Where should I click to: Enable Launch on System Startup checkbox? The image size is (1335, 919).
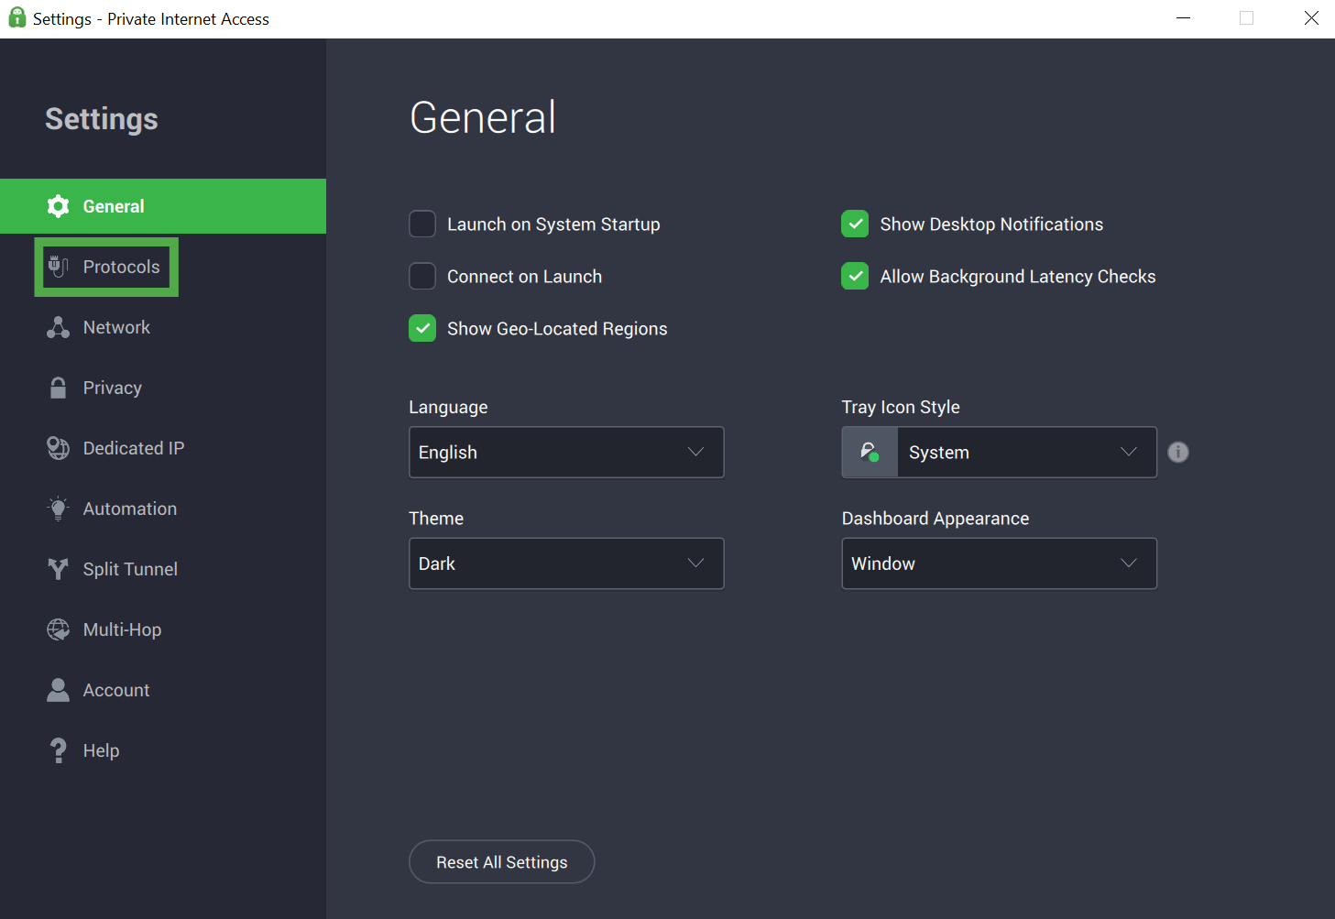pyautogui.click(x=422, y=224)
